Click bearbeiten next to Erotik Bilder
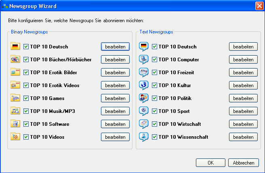 115,73
